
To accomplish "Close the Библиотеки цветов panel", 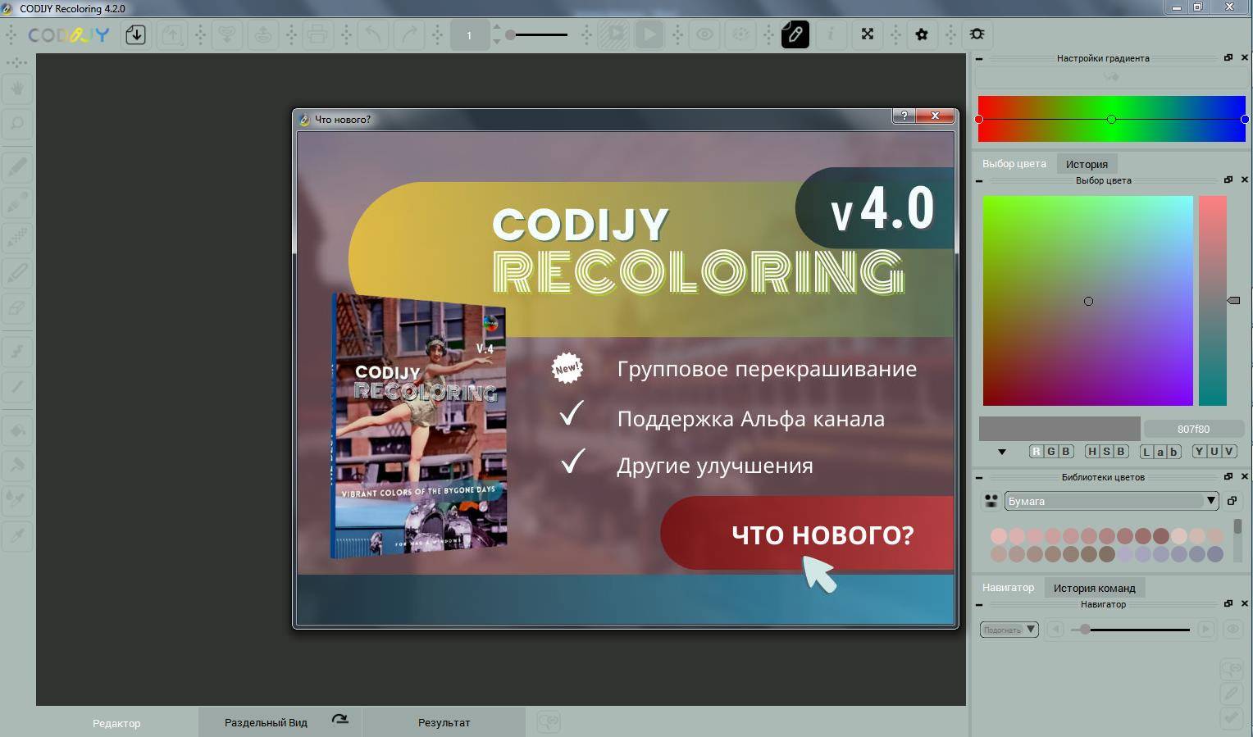I will coord(1245,476).
